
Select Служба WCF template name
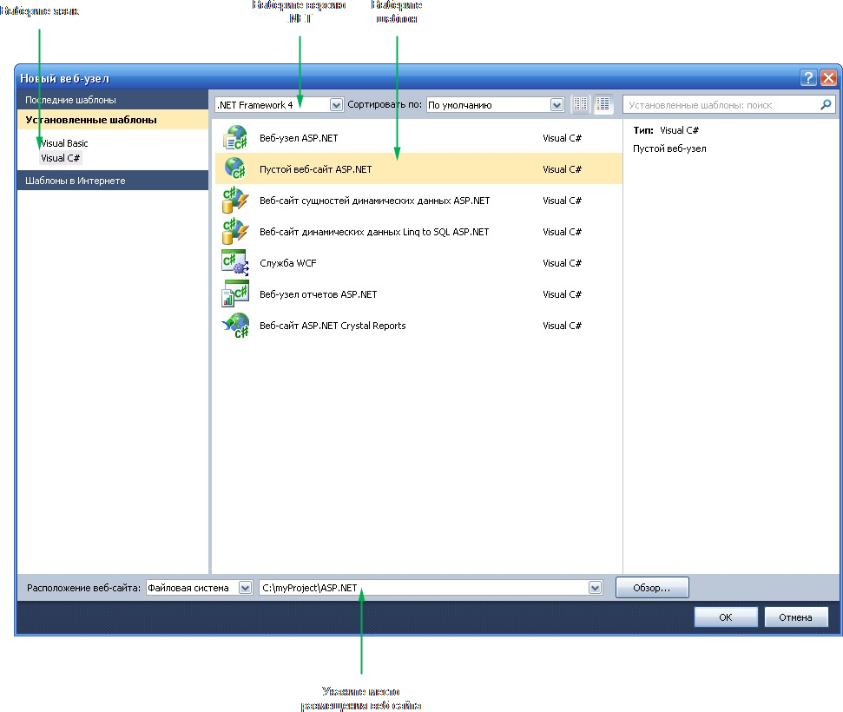(x=288, y=263)
